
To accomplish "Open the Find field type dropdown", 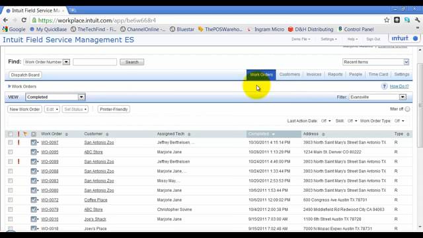I will tap(47, 62).
